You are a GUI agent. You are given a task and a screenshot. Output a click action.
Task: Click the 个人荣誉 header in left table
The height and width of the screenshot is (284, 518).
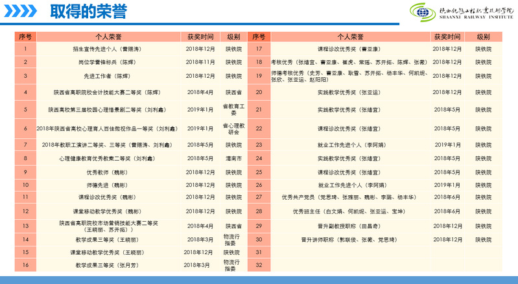[107, 37]
